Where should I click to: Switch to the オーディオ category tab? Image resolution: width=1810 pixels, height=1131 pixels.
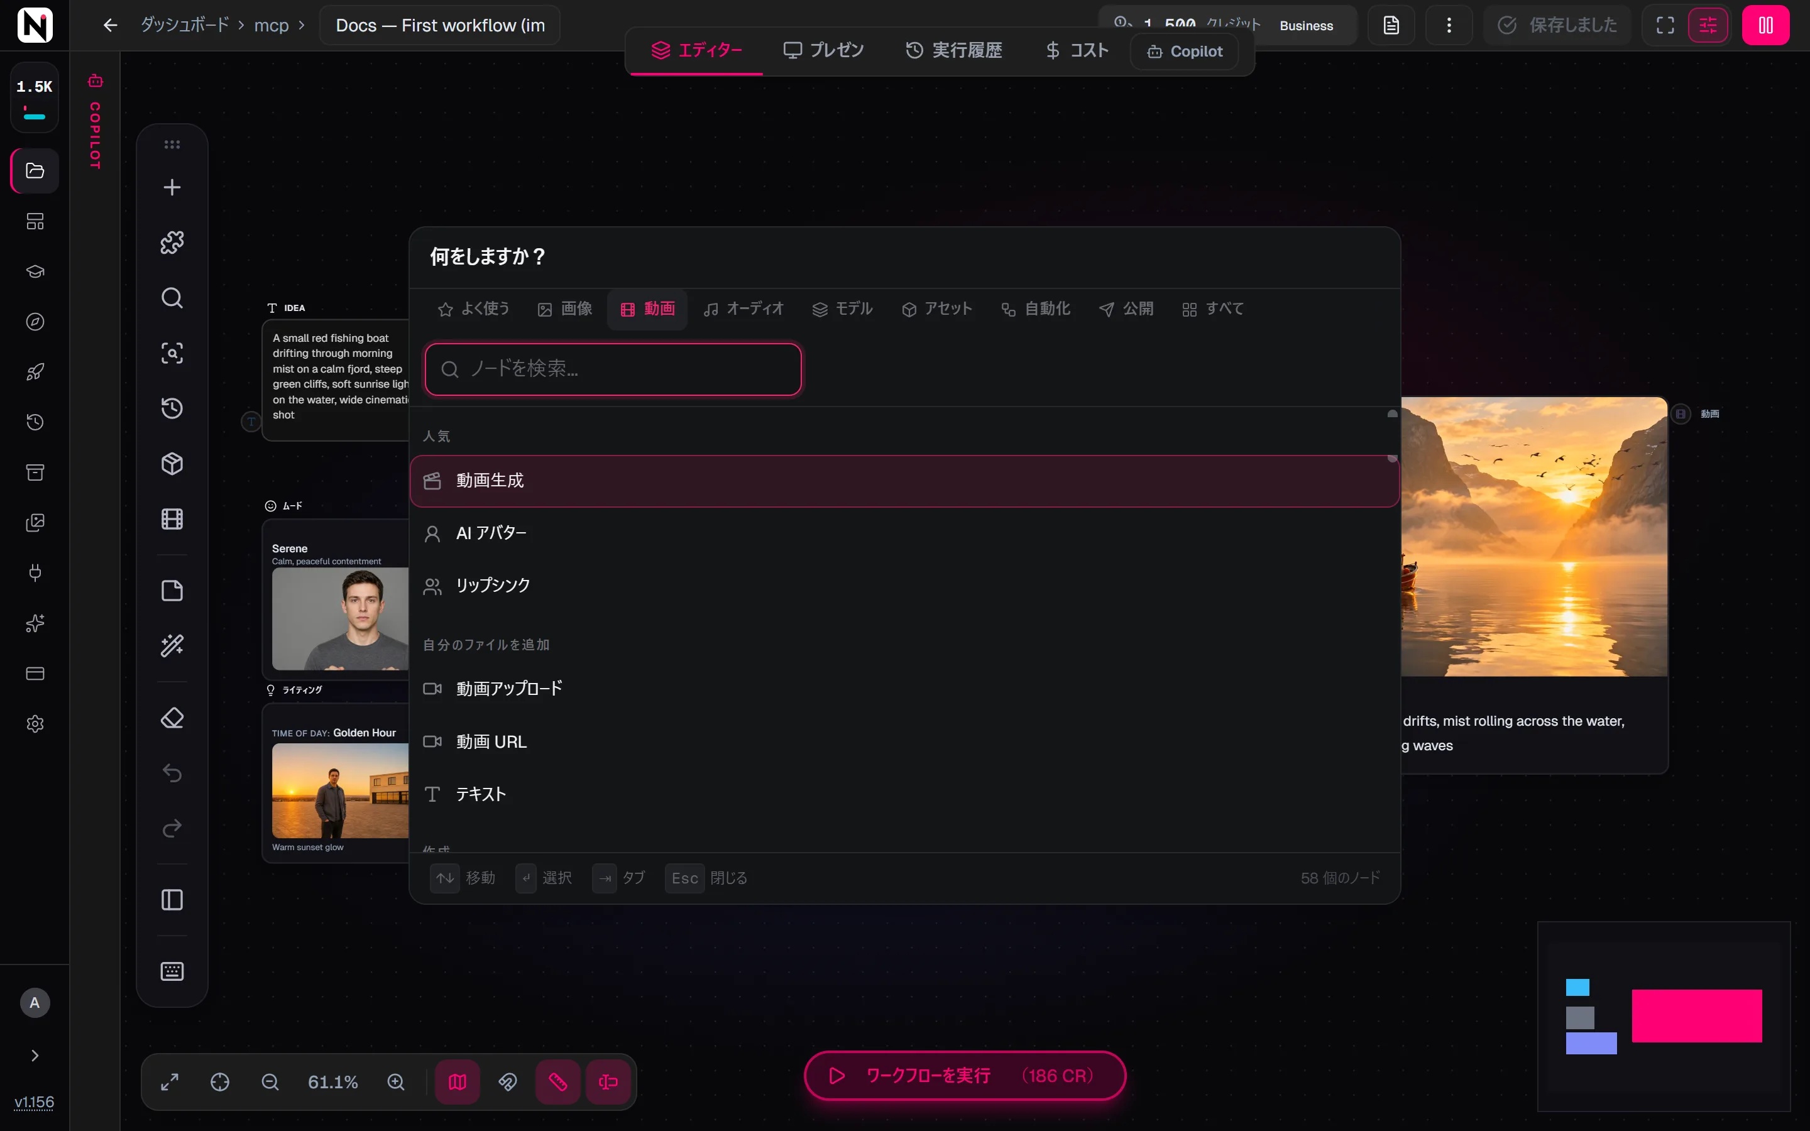coord(743,309)
